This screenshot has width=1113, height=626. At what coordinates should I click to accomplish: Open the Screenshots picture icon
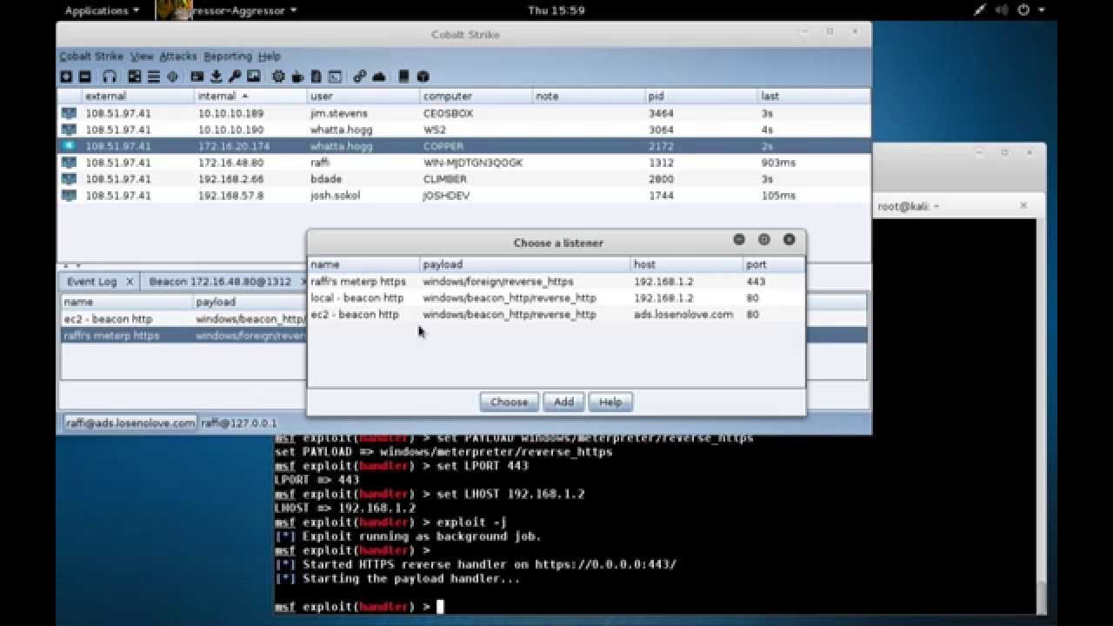pos(253,77)
